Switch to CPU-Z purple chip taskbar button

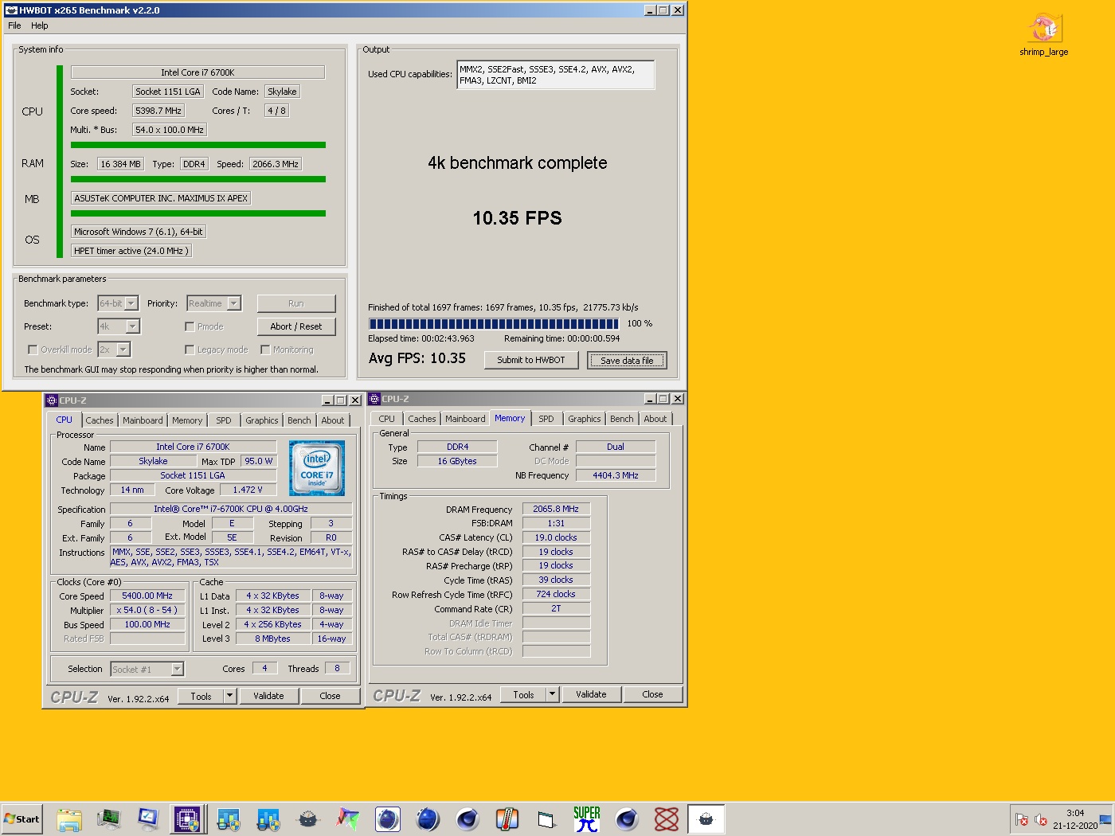pyautogui.click(x=188, y=818)
